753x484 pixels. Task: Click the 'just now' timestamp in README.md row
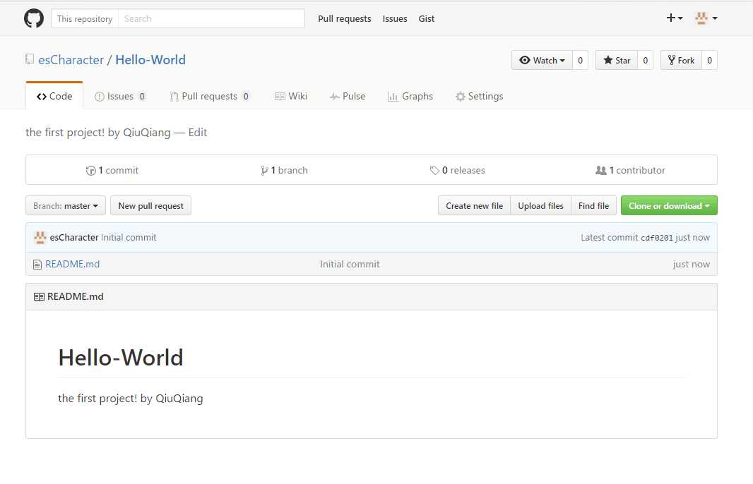[691, 265]
